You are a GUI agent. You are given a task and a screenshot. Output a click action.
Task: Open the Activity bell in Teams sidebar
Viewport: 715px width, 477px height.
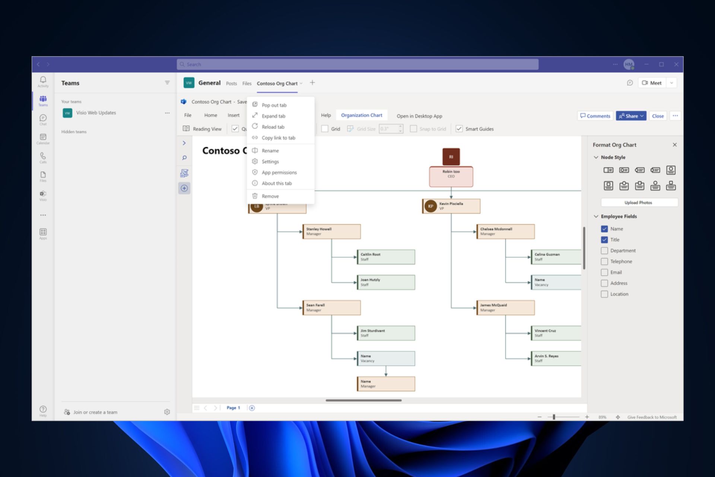(43, 82)
